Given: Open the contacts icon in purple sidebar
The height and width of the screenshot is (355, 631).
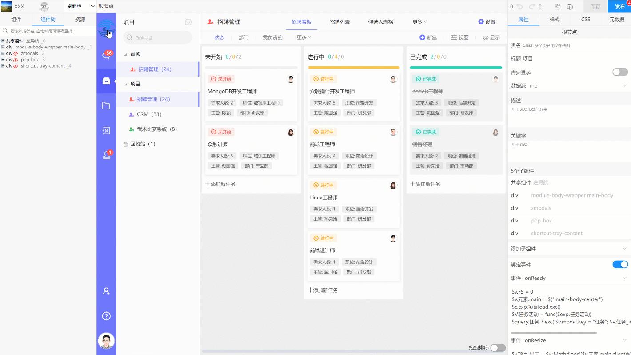Looking at the screenshot, I should 106,131.
